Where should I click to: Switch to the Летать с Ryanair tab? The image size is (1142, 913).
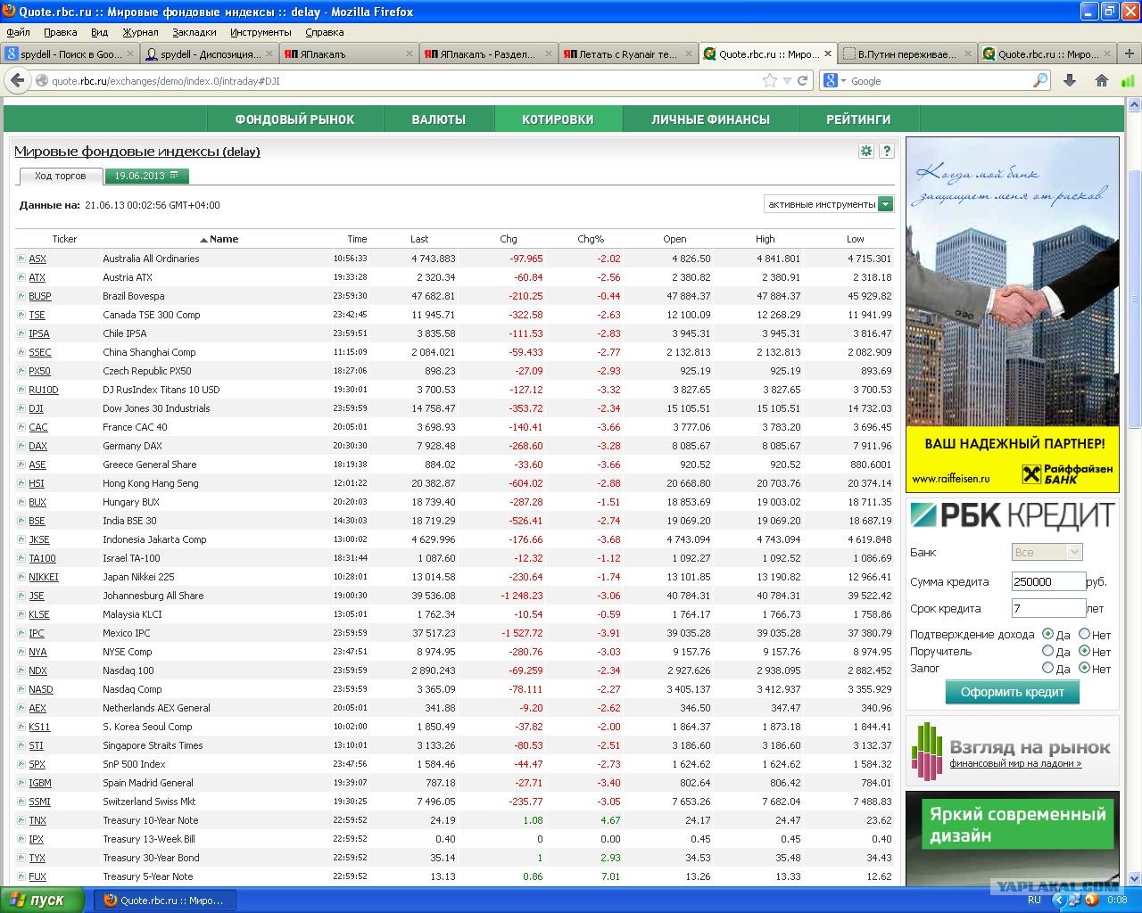click(x=628, y=53)
